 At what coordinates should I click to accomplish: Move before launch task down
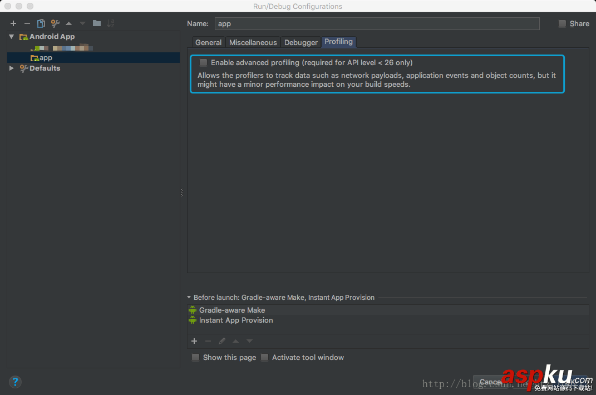click(x=249, y=341)
